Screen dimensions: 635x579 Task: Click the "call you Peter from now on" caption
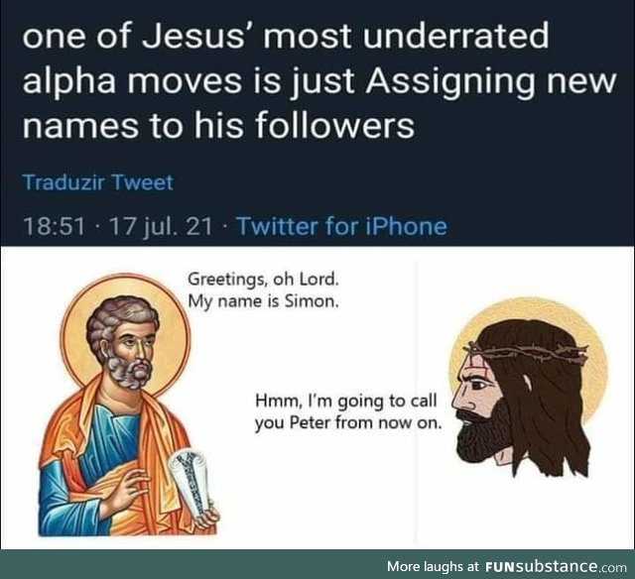[348, 411]
